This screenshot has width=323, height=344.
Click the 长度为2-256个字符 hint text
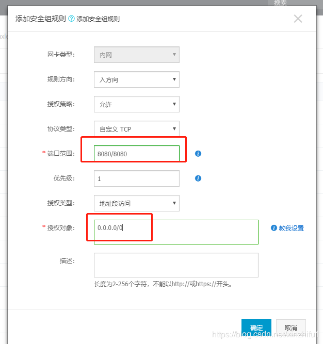[163, 284]
